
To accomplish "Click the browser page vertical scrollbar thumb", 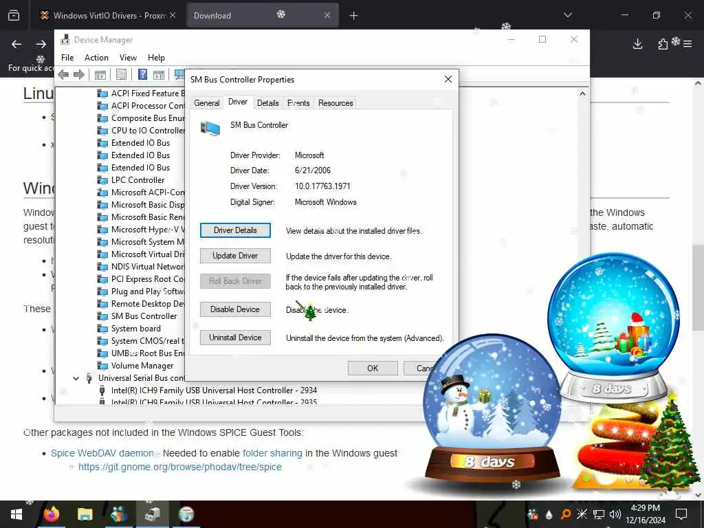I will 698,287.
